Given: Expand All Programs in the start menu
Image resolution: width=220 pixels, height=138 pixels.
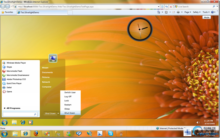Looking at the screenshot, I should coord(12,108).
